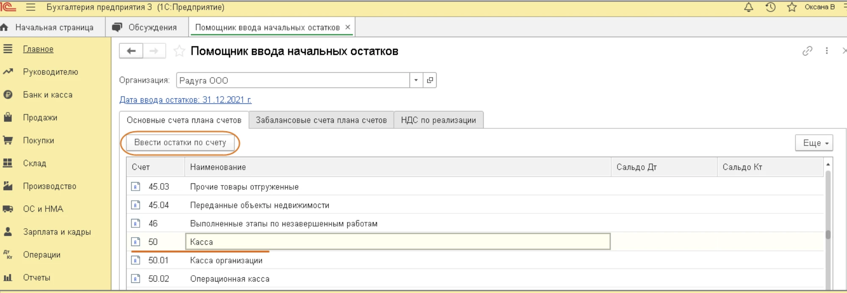Screen dimensions: 847x293
Task: Switch to Забалансовые счета плана счетов tab
Action: pyautogui.click(x=321, y=120)
